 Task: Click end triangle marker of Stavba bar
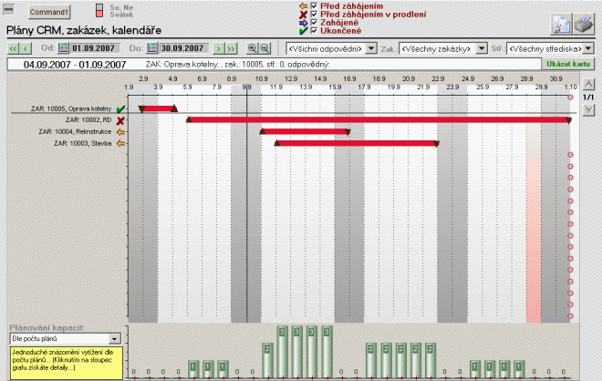tap(436, 144)
